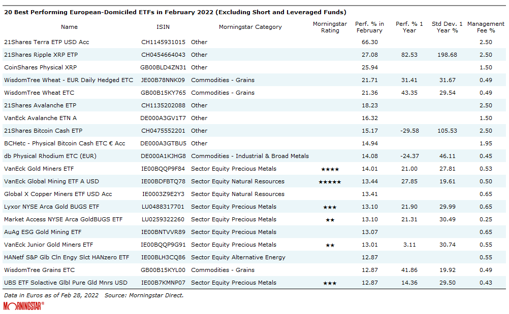Click the two-star rating for Market Access GoldBUGS
509x314 pixels.
330,220
